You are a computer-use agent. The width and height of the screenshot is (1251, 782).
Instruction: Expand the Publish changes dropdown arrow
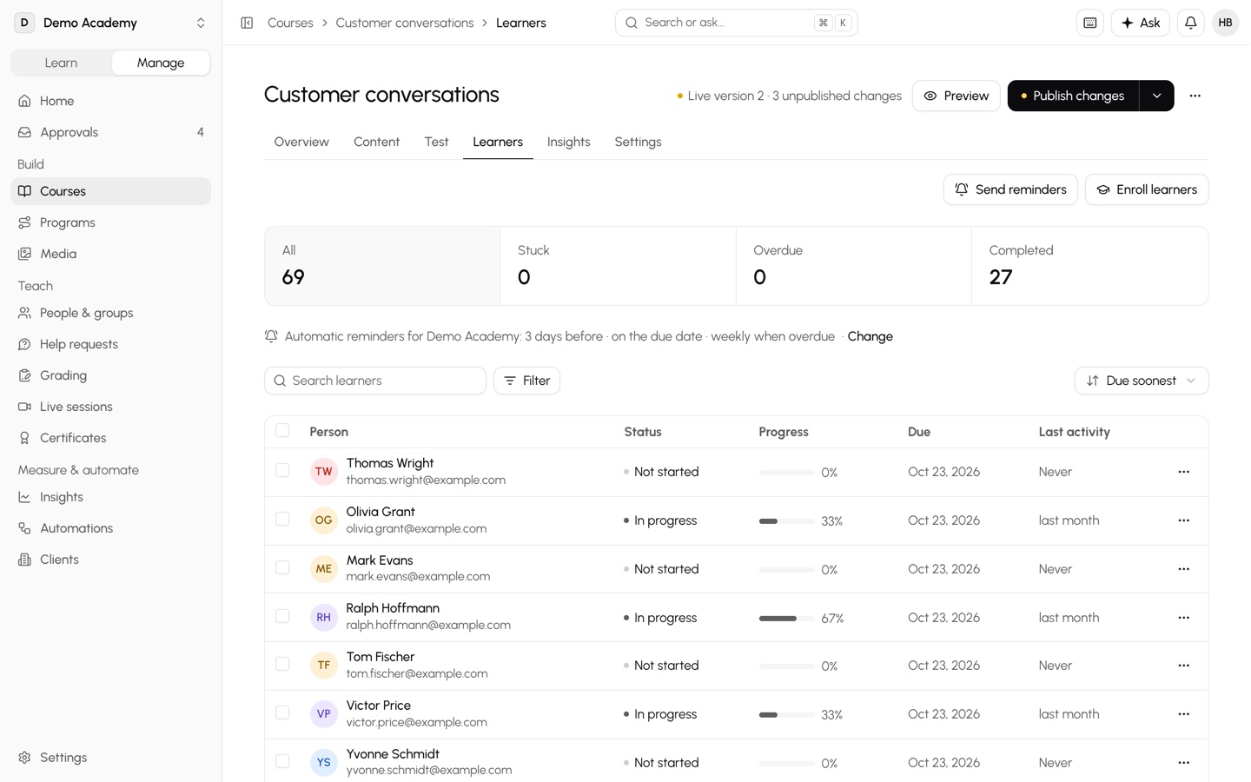click(1156, 96)
